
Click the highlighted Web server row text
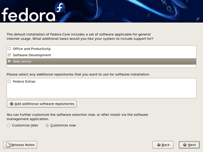22,62
